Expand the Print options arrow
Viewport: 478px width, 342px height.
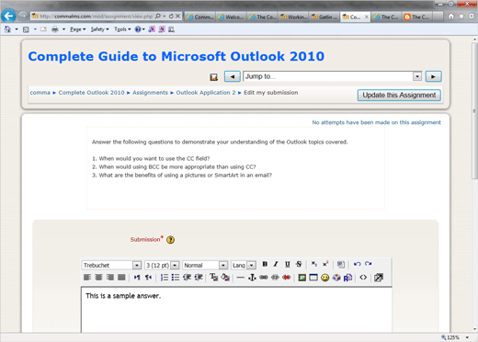(63, 29)
